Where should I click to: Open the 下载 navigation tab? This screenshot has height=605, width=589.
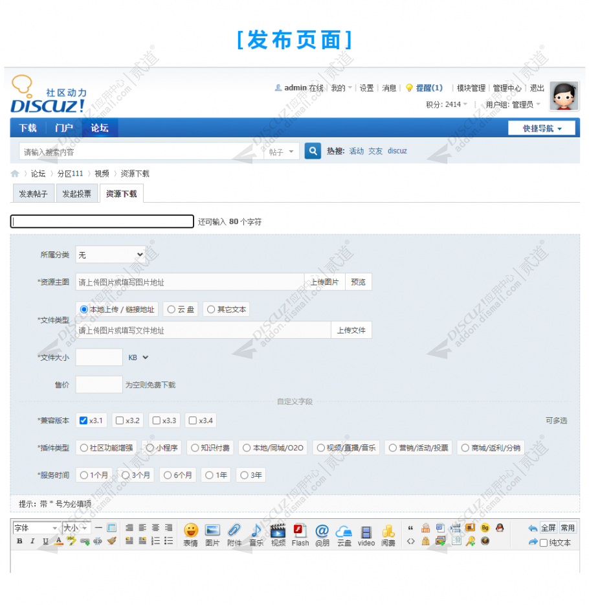click(x=28, y=128)
